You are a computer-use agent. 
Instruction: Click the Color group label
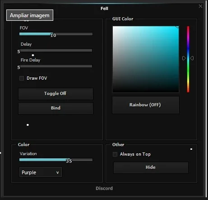coord(23,144)
